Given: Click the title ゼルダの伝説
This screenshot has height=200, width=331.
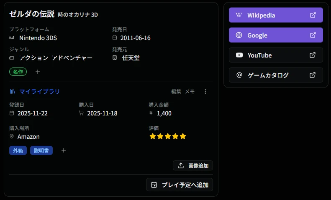Looking at the screenshot, I should coord(32,14).
